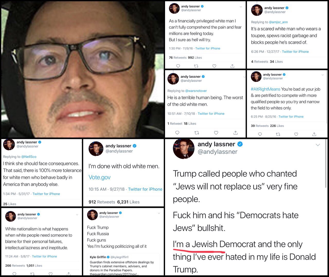Share the #AltRightMeans tweet via the upload icon
This screenshot has height=277, width=329.
coord(314,134)
